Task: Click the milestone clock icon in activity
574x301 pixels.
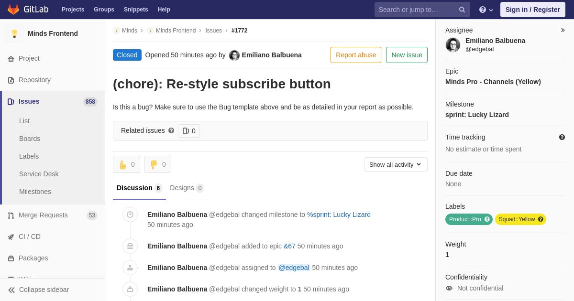Action: coord(130,215)
